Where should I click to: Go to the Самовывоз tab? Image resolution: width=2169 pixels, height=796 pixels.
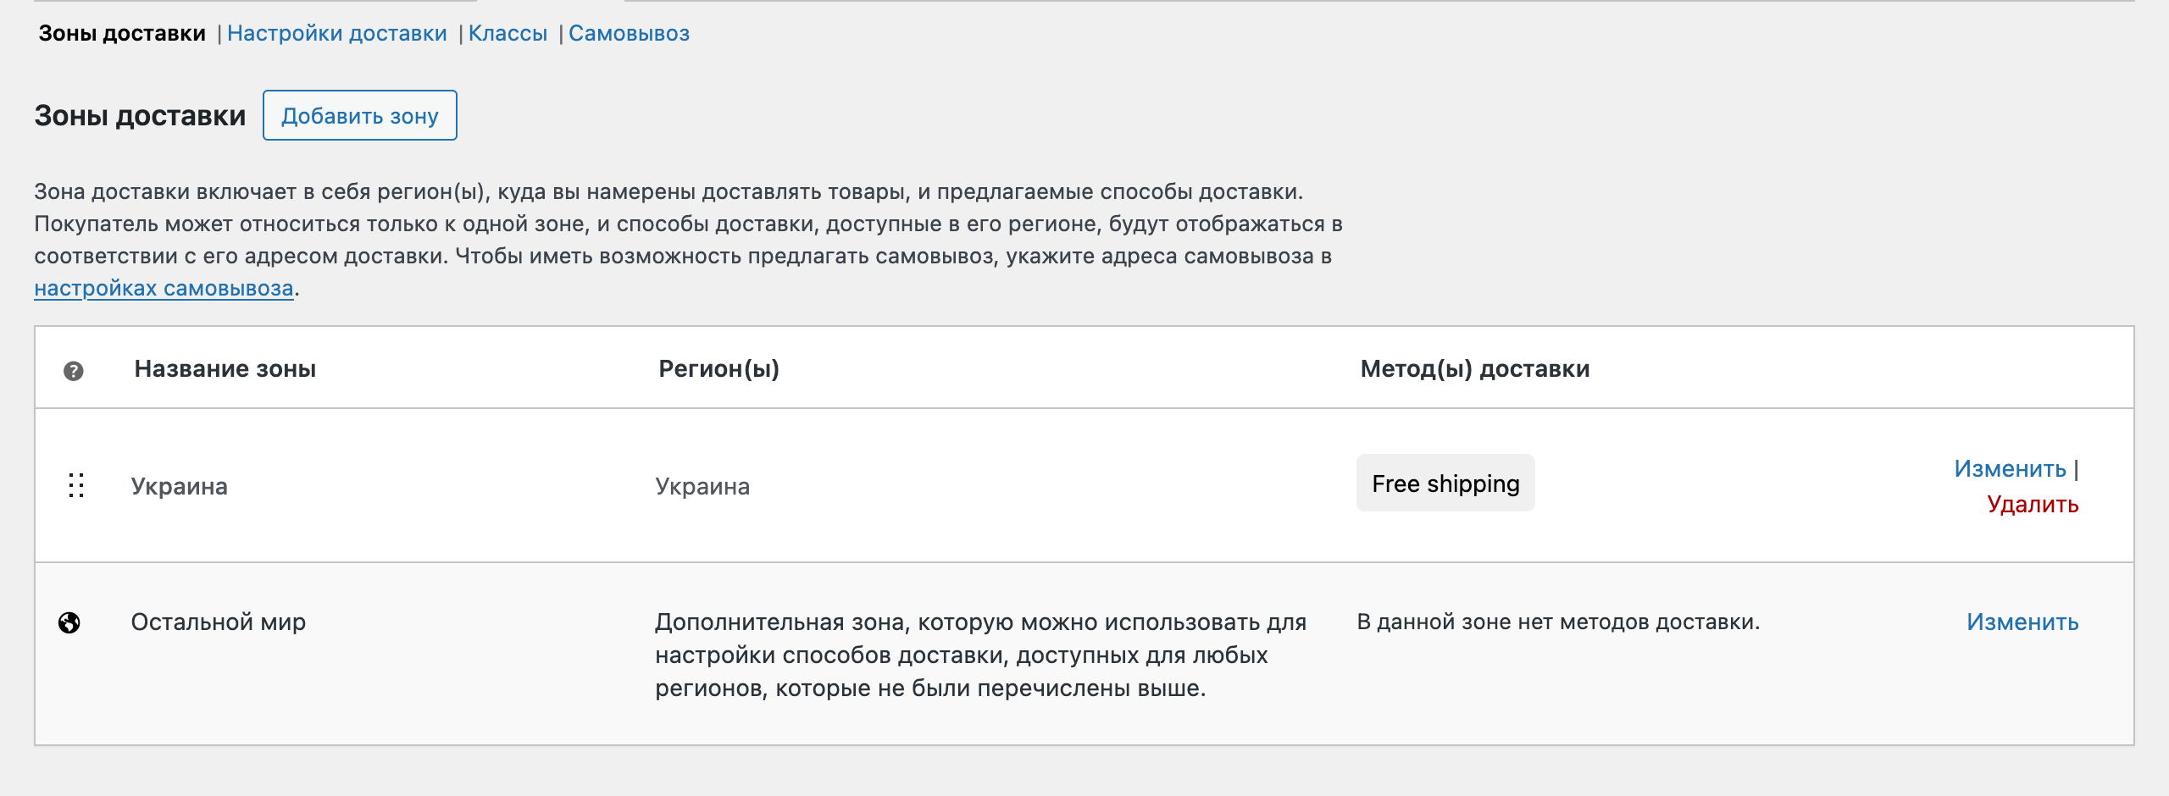629,34
